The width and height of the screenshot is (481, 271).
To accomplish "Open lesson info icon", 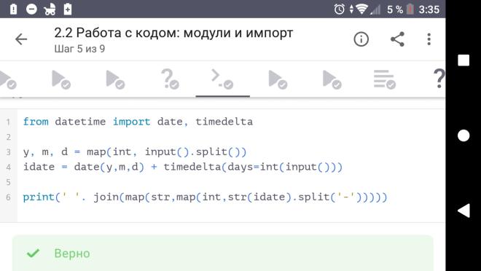I will click(x=361, y=39).
